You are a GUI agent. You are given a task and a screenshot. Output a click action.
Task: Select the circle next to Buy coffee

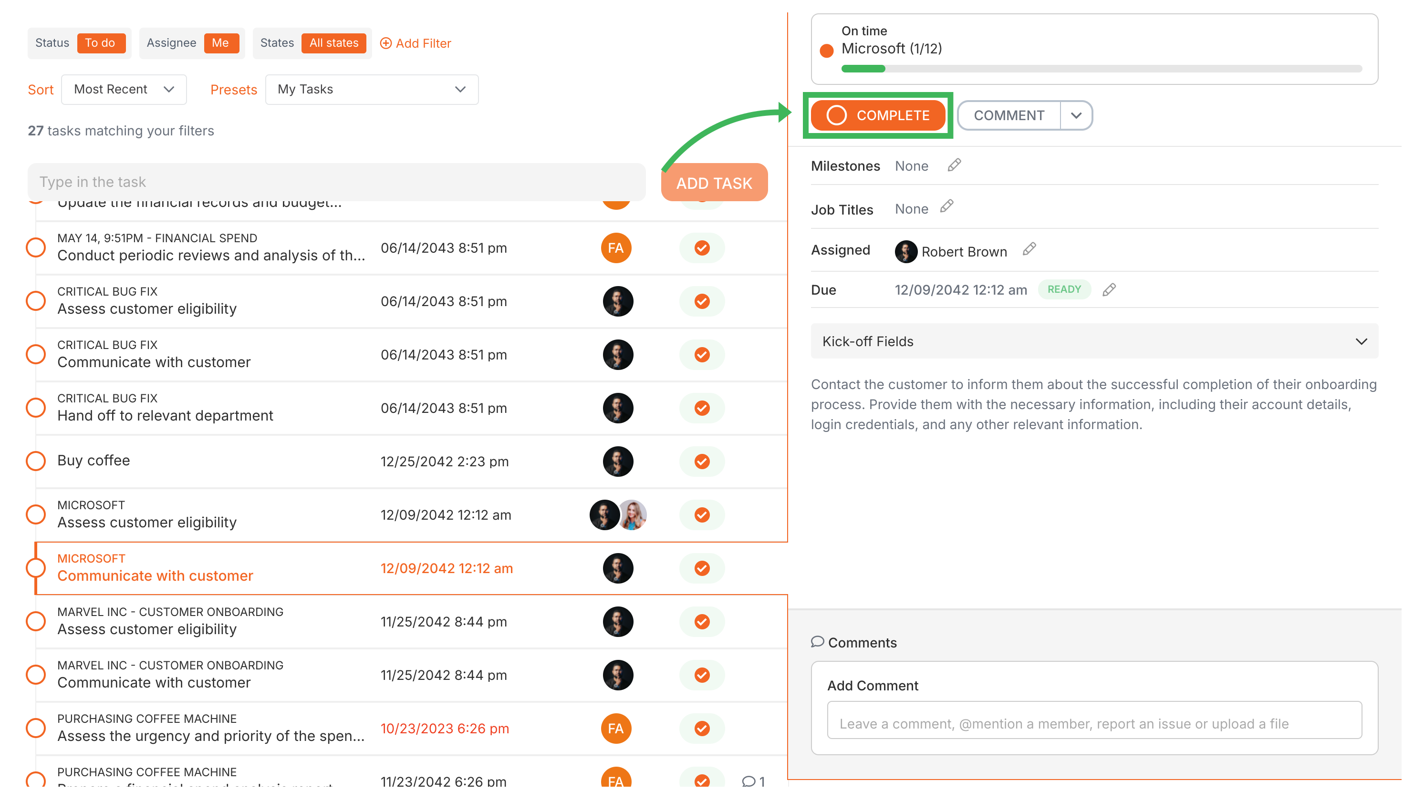[35, 461]
